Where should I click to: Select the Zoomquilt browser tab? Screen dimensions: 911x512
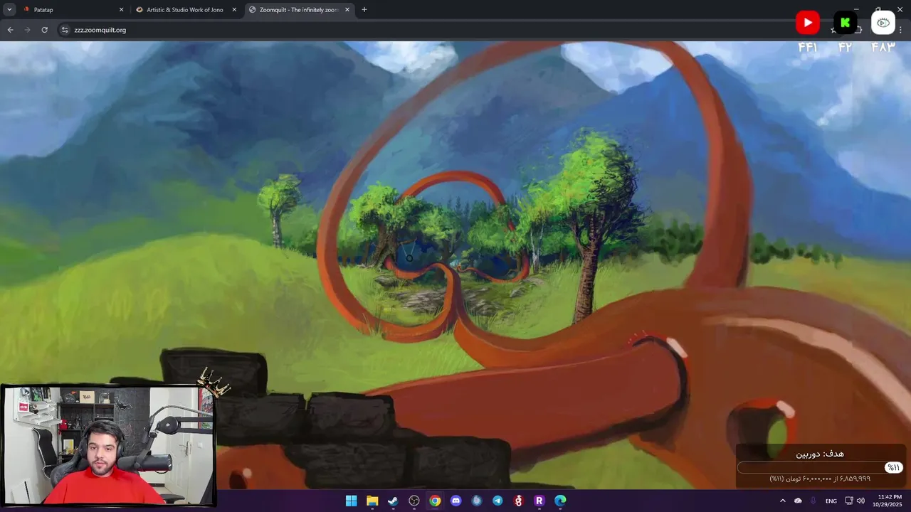299,10
